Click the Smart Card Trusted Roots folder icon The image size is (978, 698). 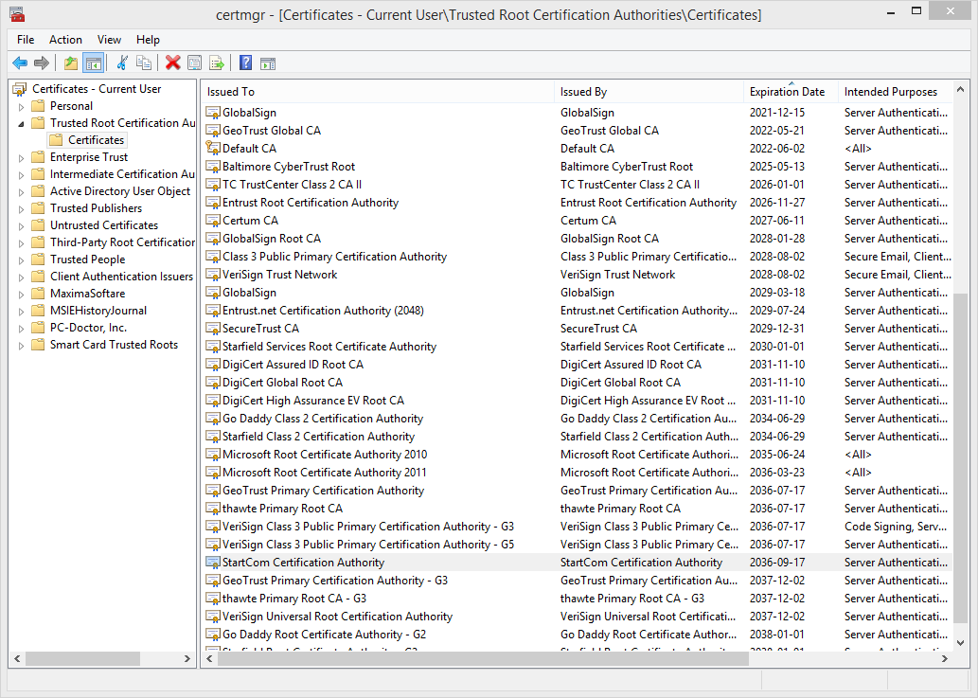(x=39, y=345)
